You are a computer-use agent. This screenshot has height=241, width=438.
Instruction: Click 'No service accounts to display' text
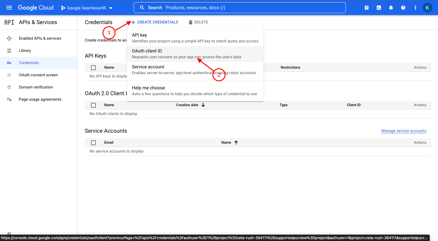pos(117,151)
